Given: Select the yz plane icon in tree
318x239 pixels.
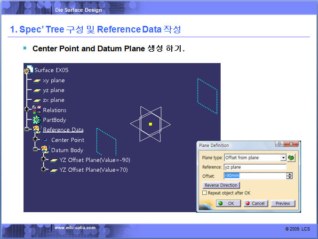Looking at the screenshot, I should click(37, 90).
